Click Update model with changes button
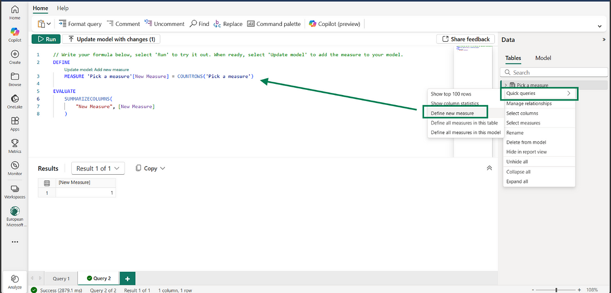Screen dimensions: 611x293 pos(112,39)
